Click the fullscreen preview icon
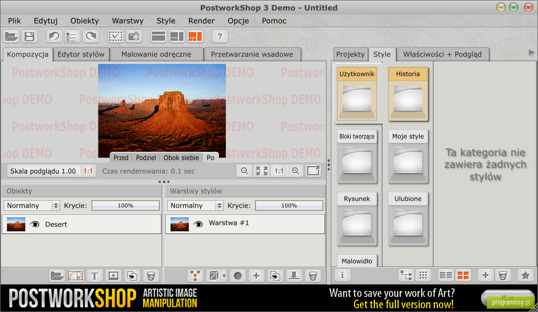The height and width of the screenshot is (312, 538). point(313,171)
